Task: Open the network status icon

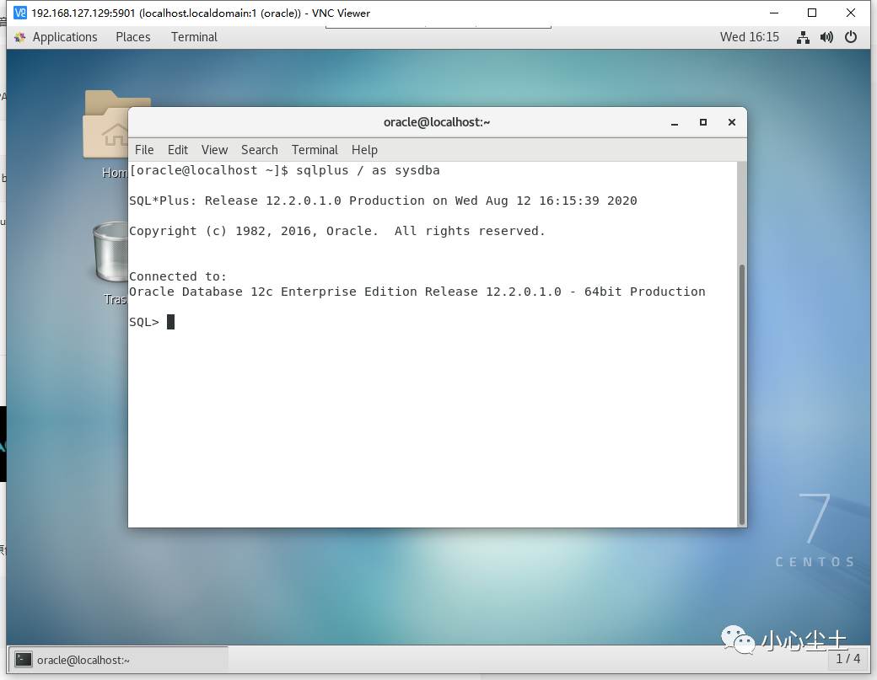Action: (x=803, y=37)
